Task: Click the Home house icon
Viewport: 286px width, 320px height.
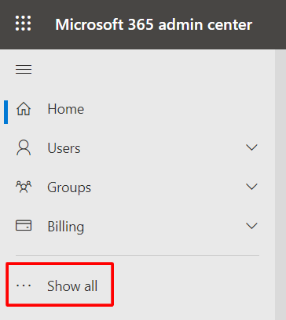Action: pos(24,109)
